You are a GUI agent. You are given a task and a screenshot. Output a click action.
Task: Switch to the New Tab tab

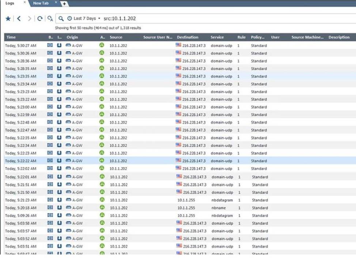coord(40,3)
